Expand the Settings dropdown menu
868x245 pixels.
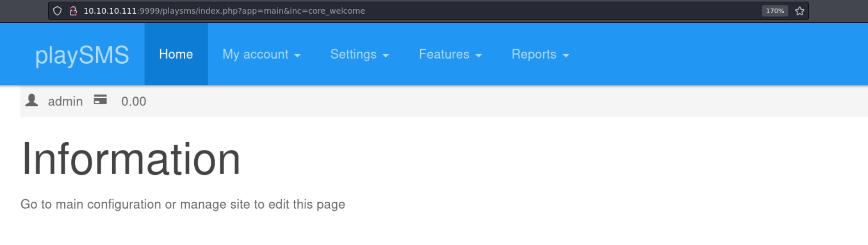359,54
